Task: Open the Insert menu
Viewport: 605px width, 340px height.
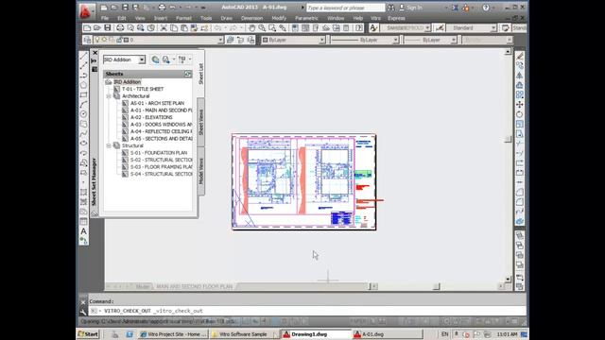Action: point(161,18)
